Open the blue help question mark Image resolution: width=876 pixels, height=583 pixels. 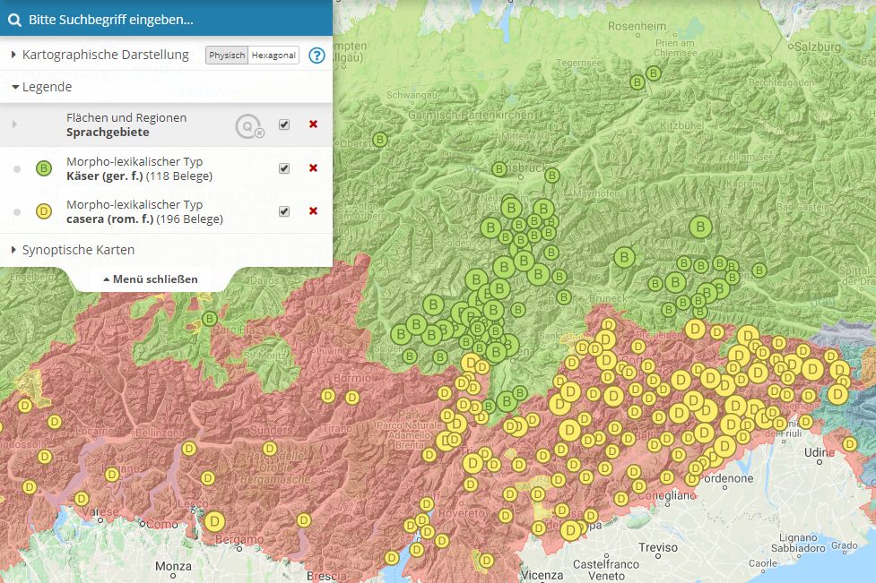[x=316, y=56]
